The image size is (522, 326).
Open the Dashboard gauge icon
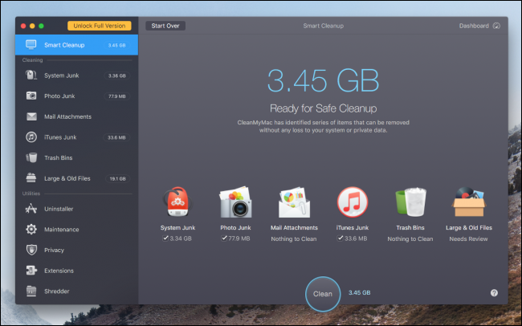[496, 26]
